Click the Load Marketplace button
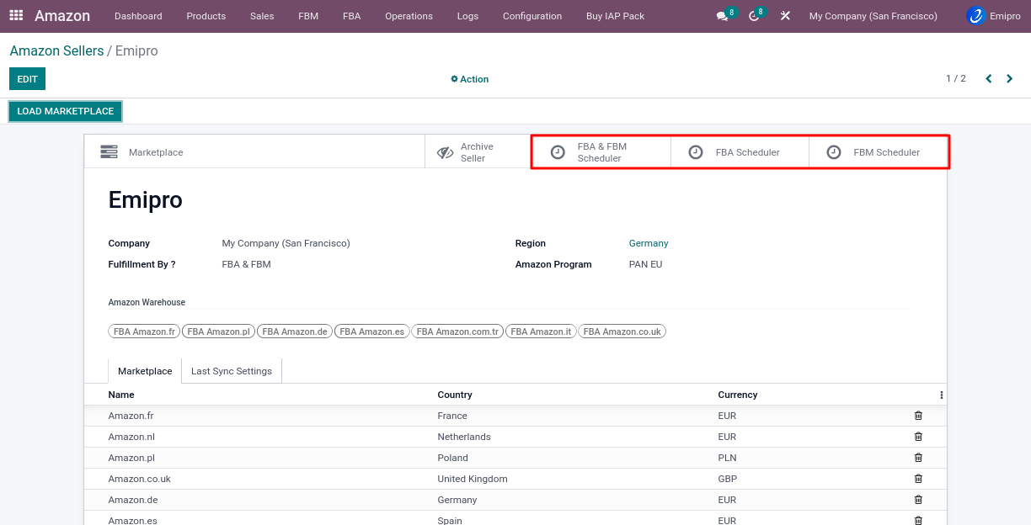The image size is (1031, 525). (x=66, y=111)
